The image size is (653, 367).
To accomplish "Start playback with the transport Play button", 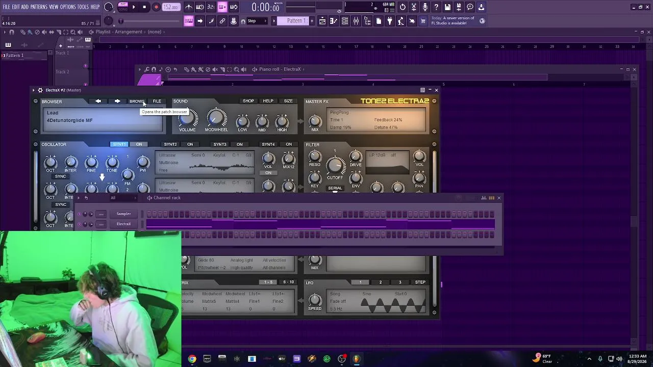I will tap(134, 7).
